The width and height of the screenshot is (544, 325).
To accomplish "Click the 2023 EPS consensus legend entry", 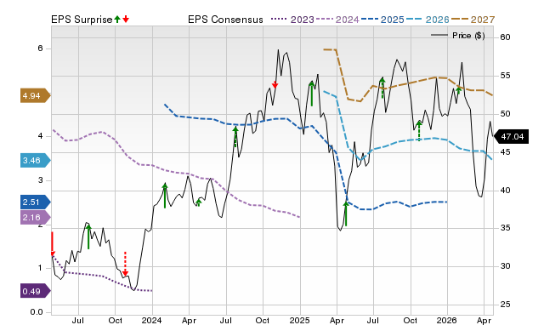I will pos(292,20).
